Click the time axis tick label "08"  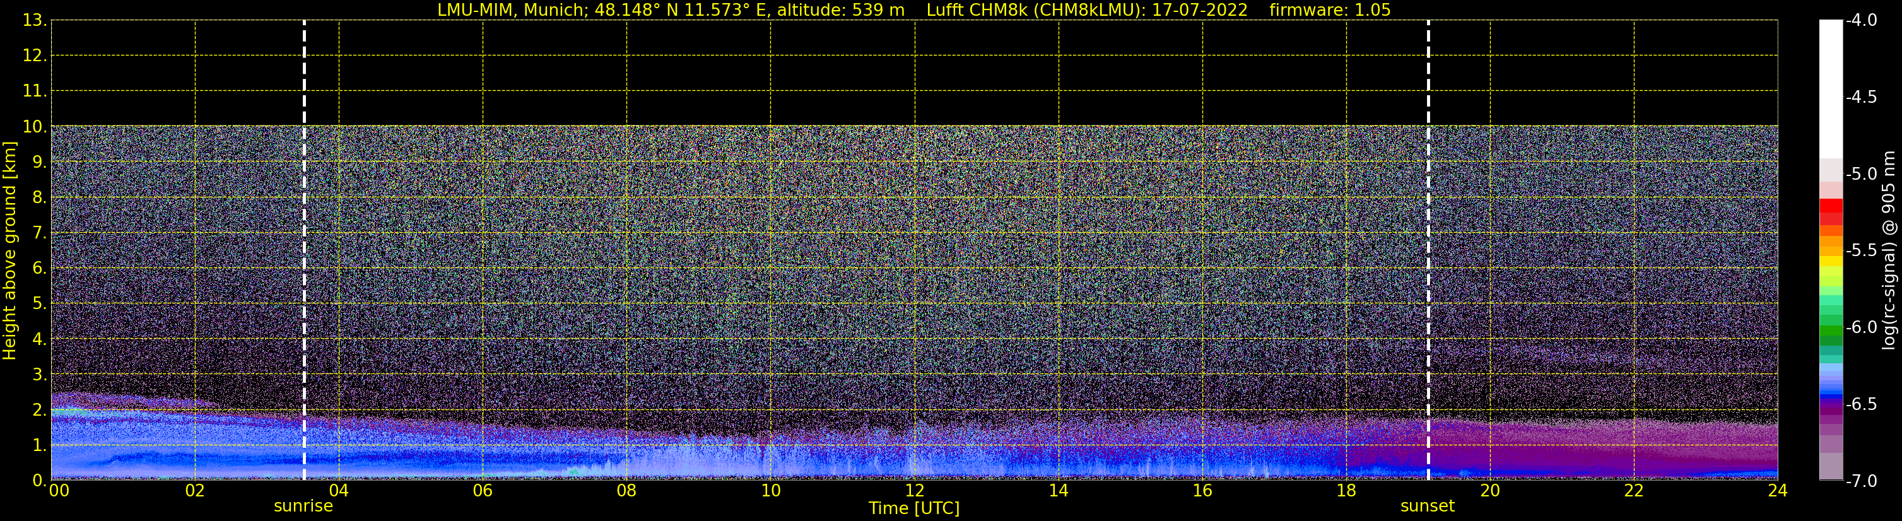click(x=627, y=491)
